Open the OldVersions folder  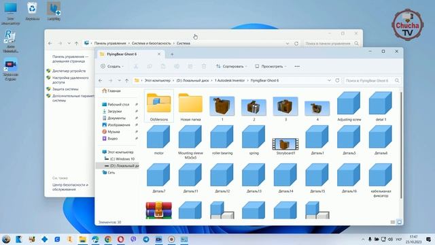tap(158, 106)
